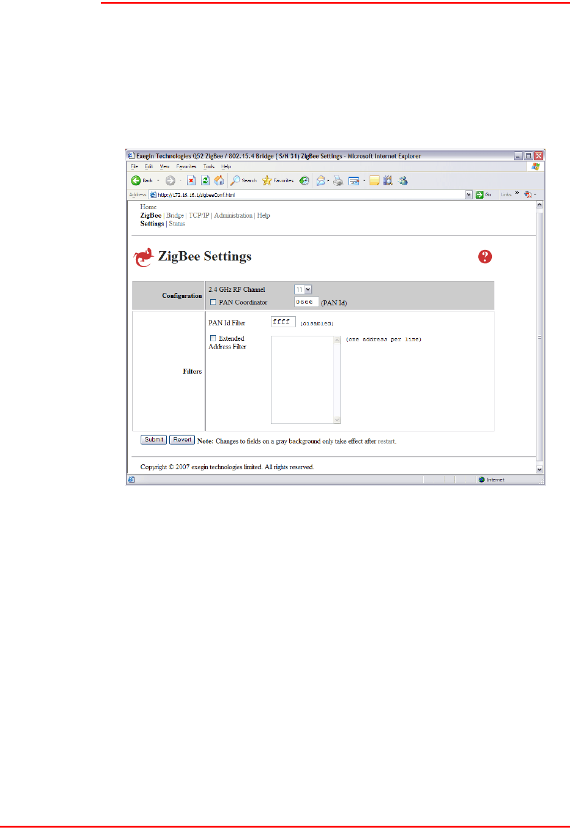Screen dimensions: 570x830
Task: Print the page with the printer icon
Action: 338,180
